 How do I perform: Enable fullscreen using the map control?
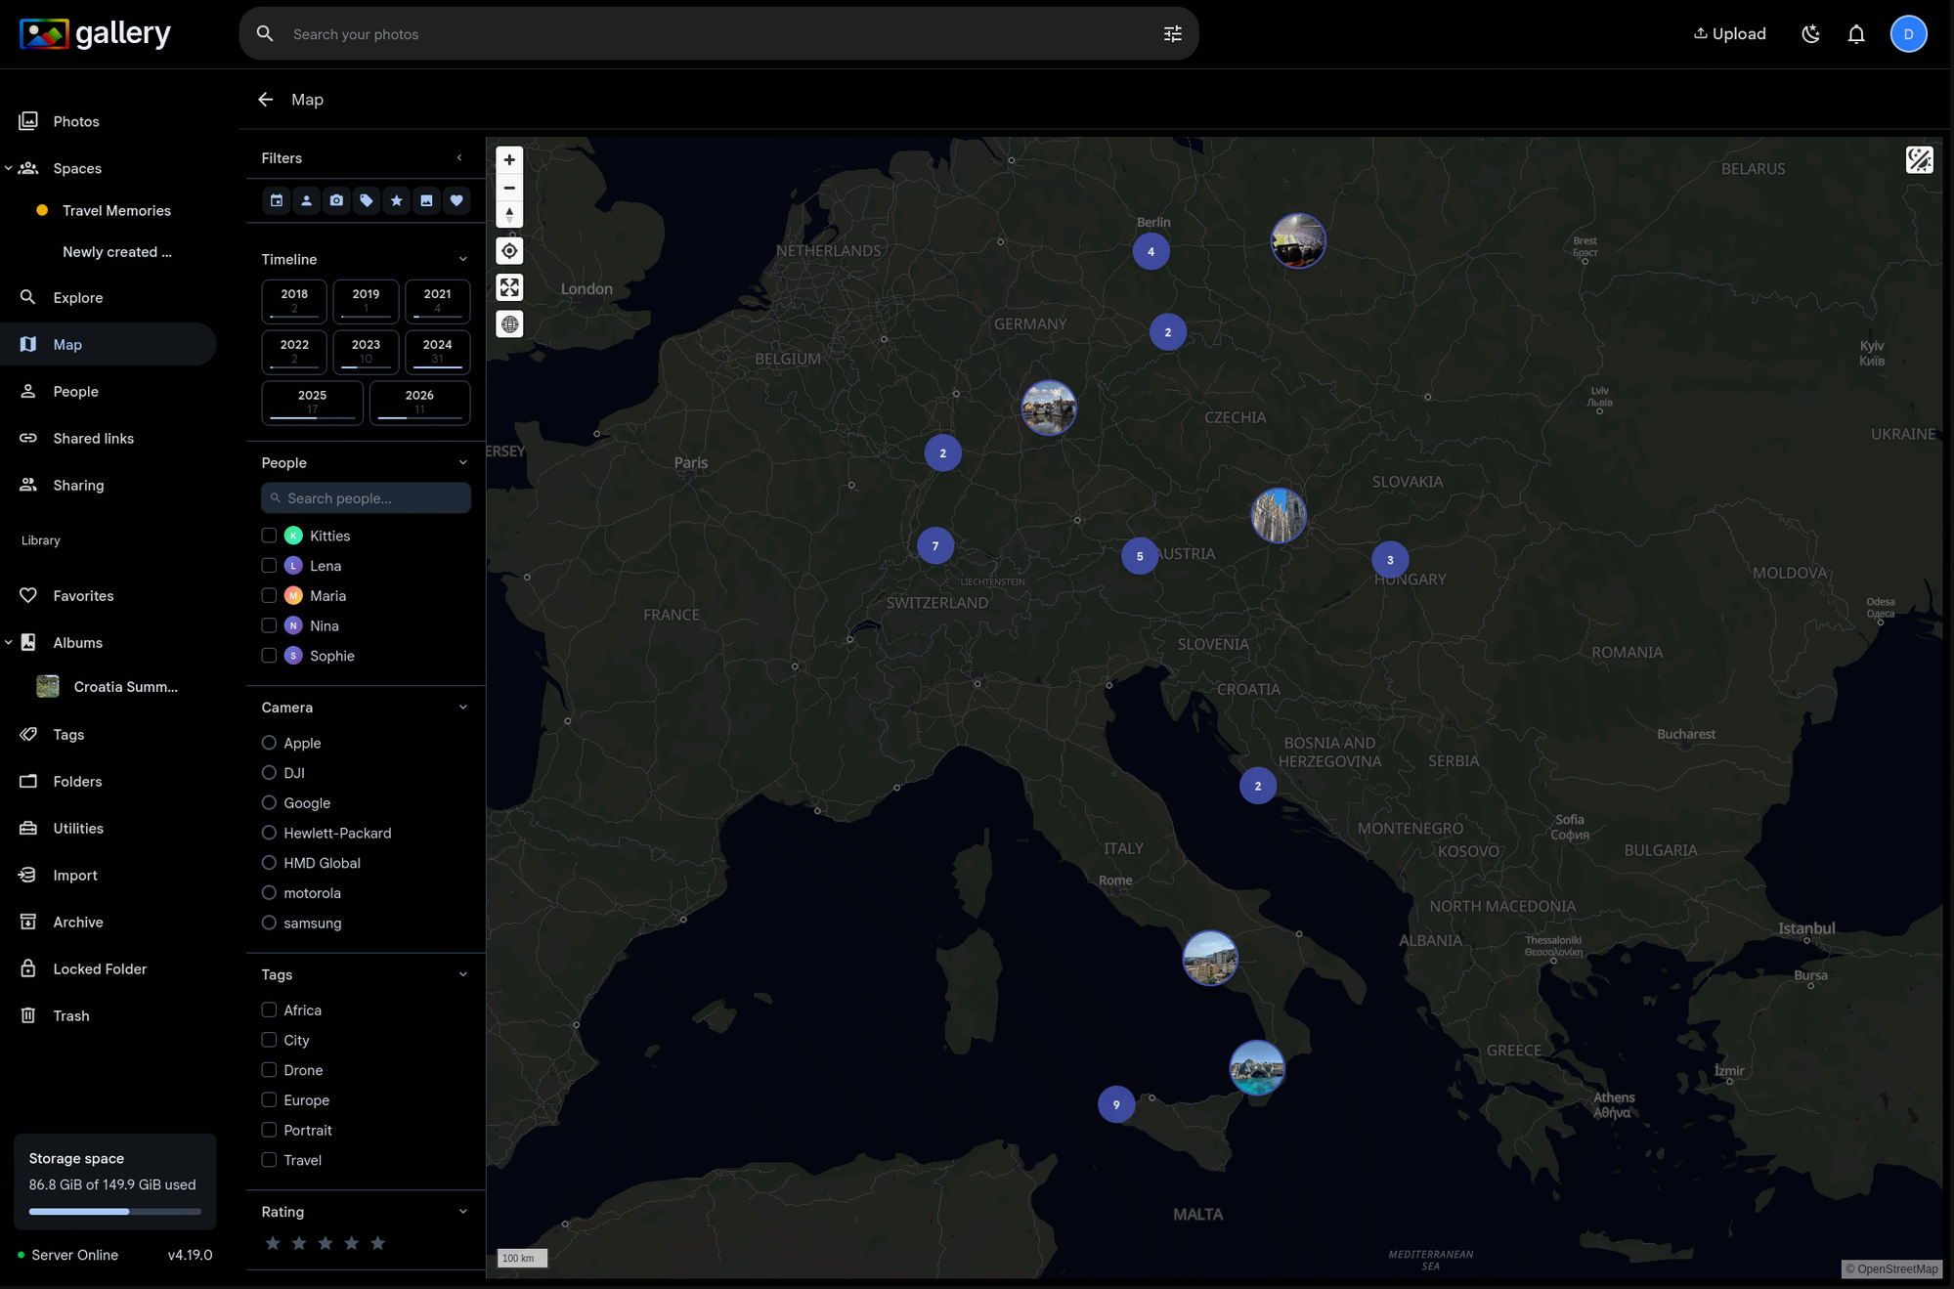coord(508,286)
